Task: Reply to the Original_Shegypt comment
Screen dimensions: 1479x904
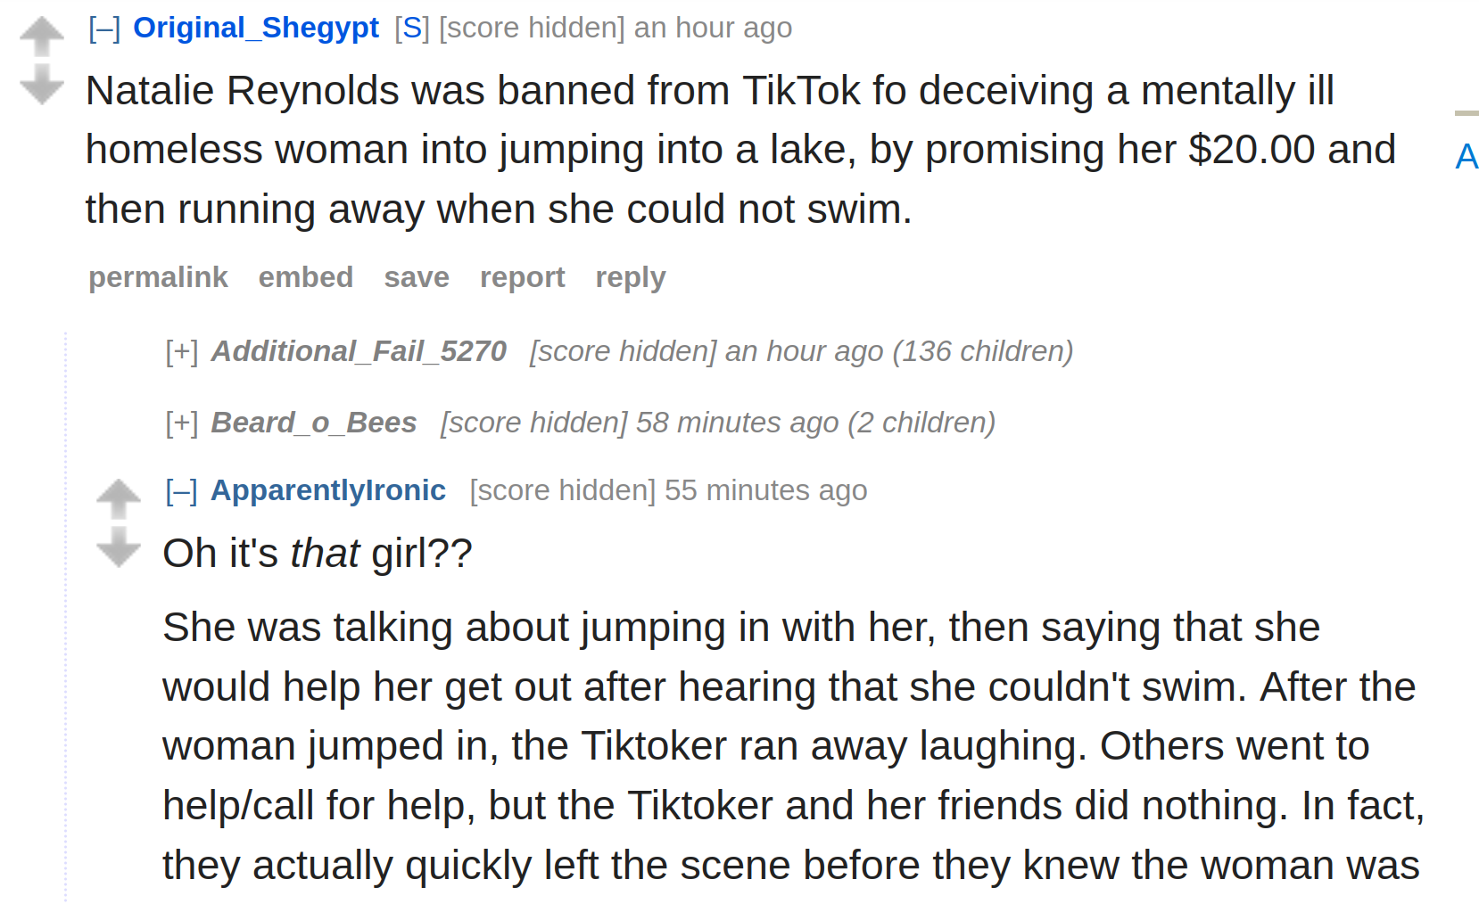Action: 631,278
